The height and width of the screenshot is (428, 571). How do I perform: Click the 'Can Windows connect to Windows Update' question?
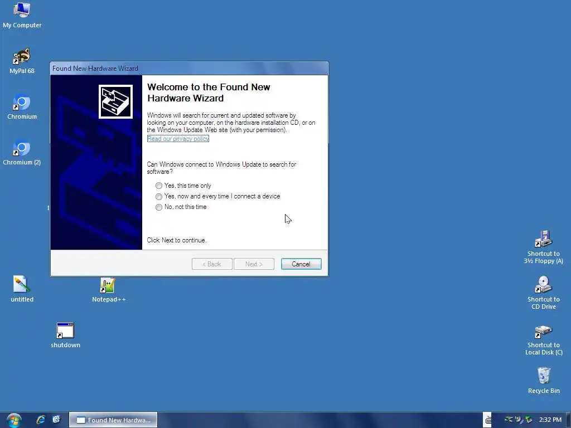pos(221,168)
